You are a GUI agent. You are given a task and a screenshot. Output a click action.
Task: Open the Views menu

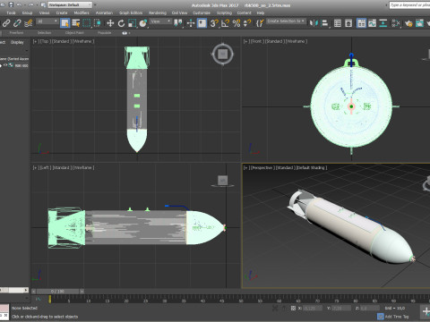pyautogui.click(x=44, y=13)
